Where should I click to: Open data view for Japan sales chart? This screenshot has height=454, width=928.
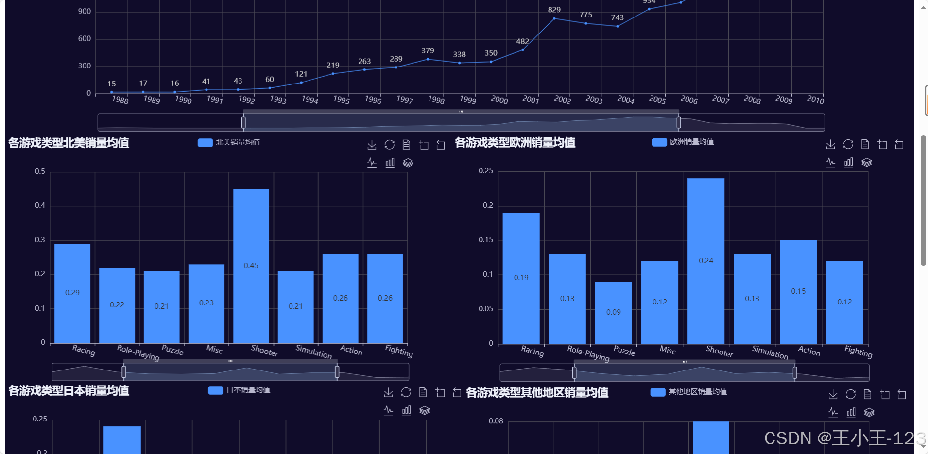[x=423, y=392]
